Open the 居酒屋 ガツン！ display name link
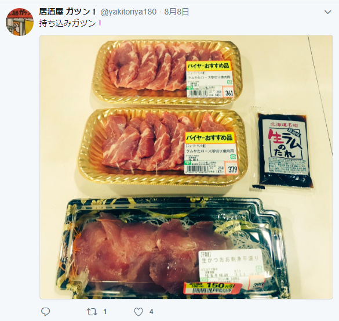This screenshot has width=339, height=321. tap(68, 12)
